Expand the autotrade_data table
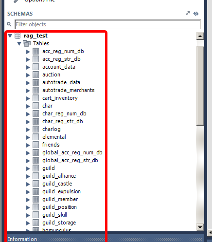The width and height of the screenshot is (212, 242). [28, 83]
